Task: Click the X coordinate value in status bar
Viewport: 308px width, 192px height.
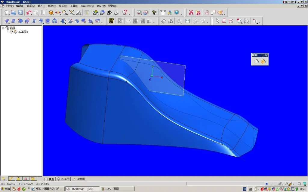Action: click(x=8, y=184)
